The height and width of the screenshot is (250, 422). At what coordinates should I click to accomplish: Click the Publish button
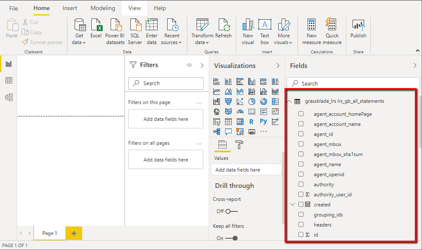pos(358,29)
